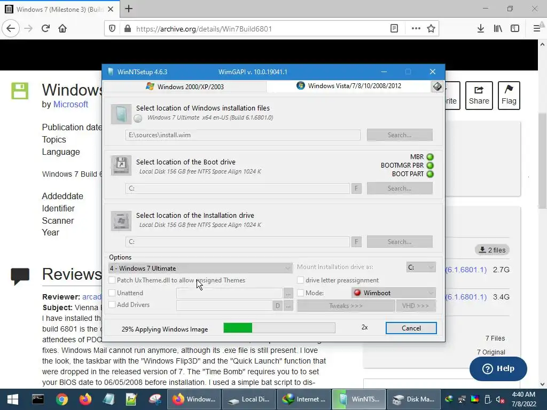547x410 pixels.
Task: Close the Windows 7 Milestone 3 tab
Action: [111, 9]
